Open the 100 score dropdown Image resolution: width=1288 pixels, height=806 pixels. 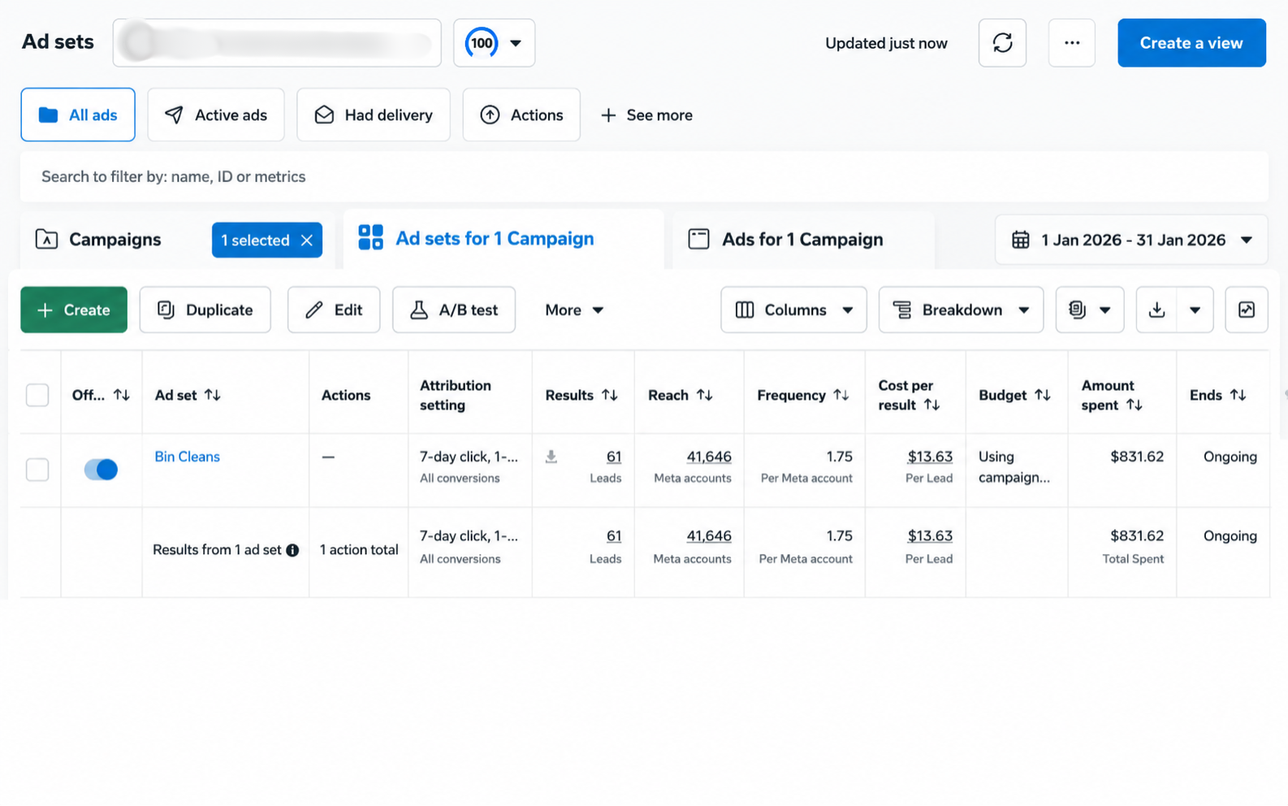coord(494,43)
